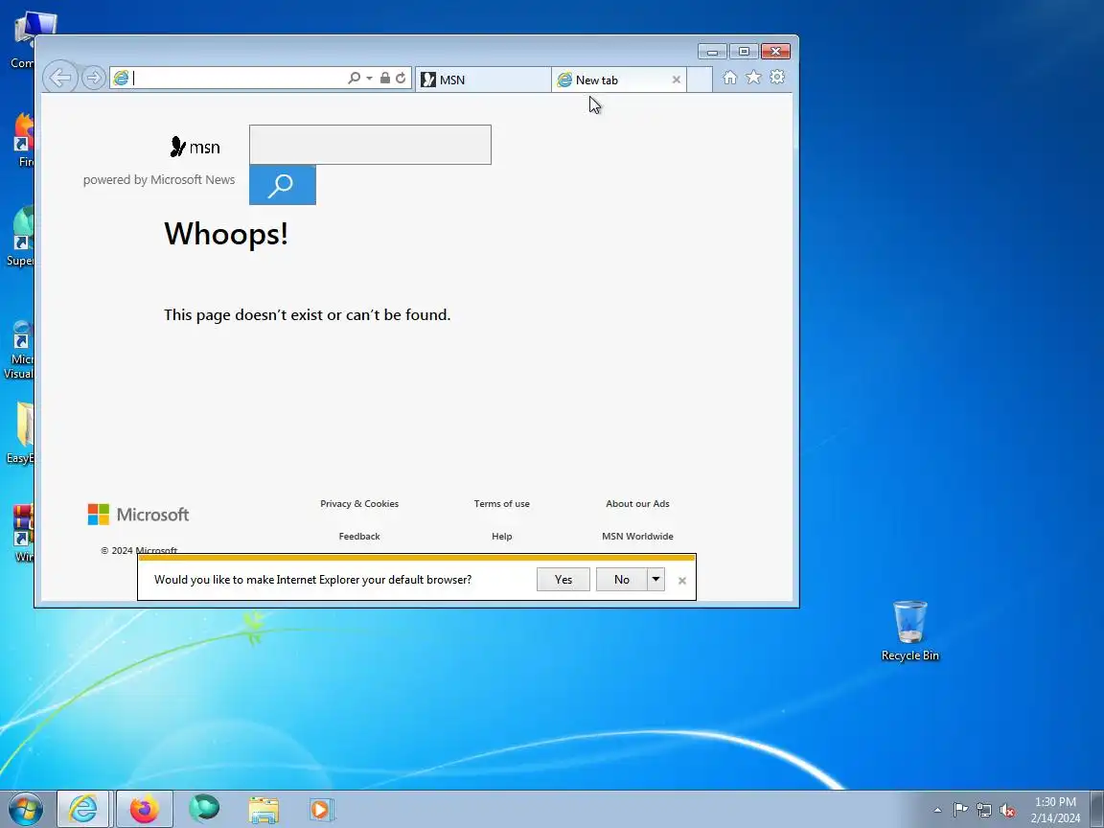Switch to the MSN tab
This screenshot has width=1104, height=828.
click(483, 80)
